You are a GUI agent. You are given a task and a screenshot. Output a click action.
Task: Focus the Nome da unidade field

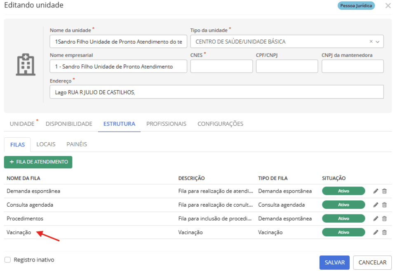[118, 42]
